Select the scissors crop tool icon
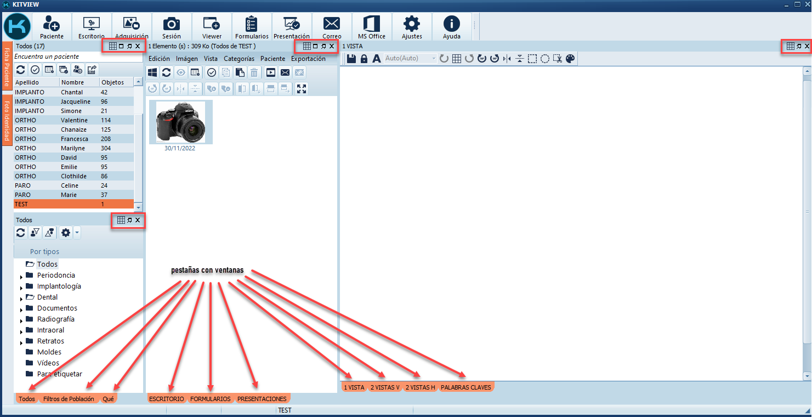Screen dimensions: 812x417 tap(558, 59)
